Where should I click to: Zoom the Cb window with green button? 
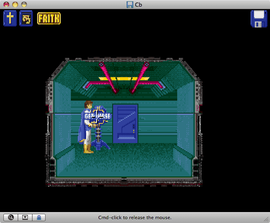point(24,5)
